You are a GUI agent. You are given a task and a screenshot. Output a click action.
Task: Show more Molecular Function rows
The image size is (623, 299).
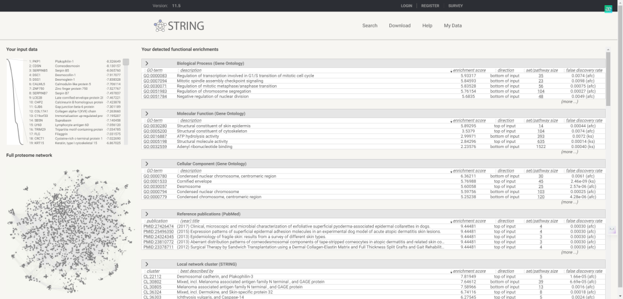569,152
